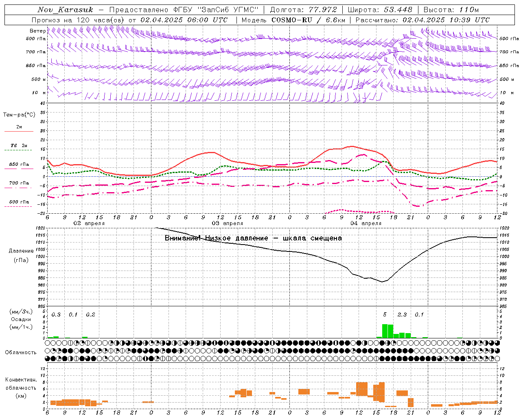Click the (мм/1ч.) units label
521x416 pixels.
[20, 327]
